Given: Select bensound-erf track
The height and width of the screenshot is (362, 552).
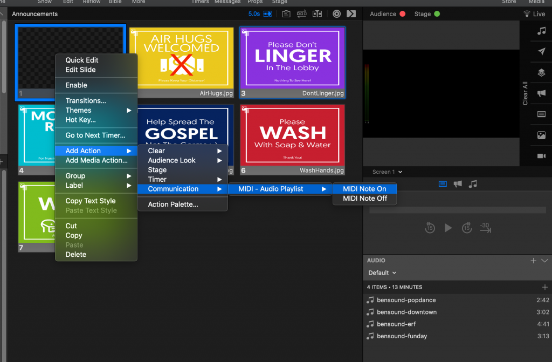Looking at the screenshot, I should [457, 324].
